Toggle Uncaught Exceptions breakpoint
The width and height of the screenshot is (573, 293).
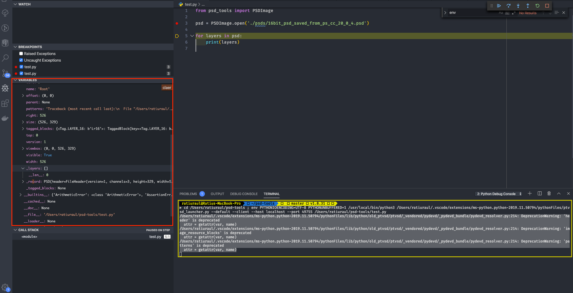[x=21, y=60]
